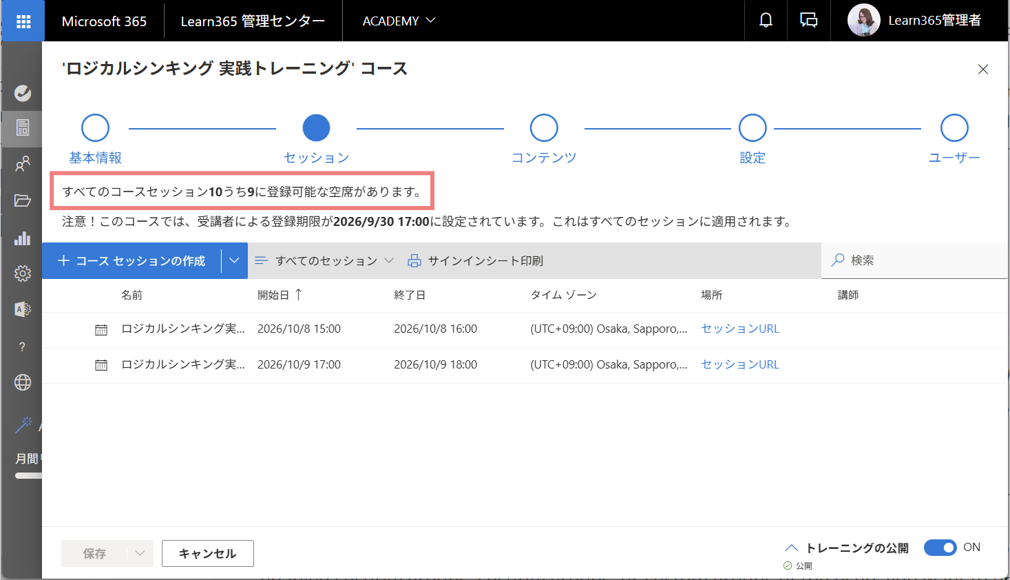This screenshot has width=1010, height=580.
Task: Open the checkmark dashboard icon in sidebar
Action: 23,93
